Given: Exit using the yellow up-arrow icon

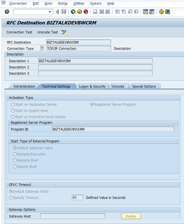Looking at the screenshot, I should tap(79, 12).
